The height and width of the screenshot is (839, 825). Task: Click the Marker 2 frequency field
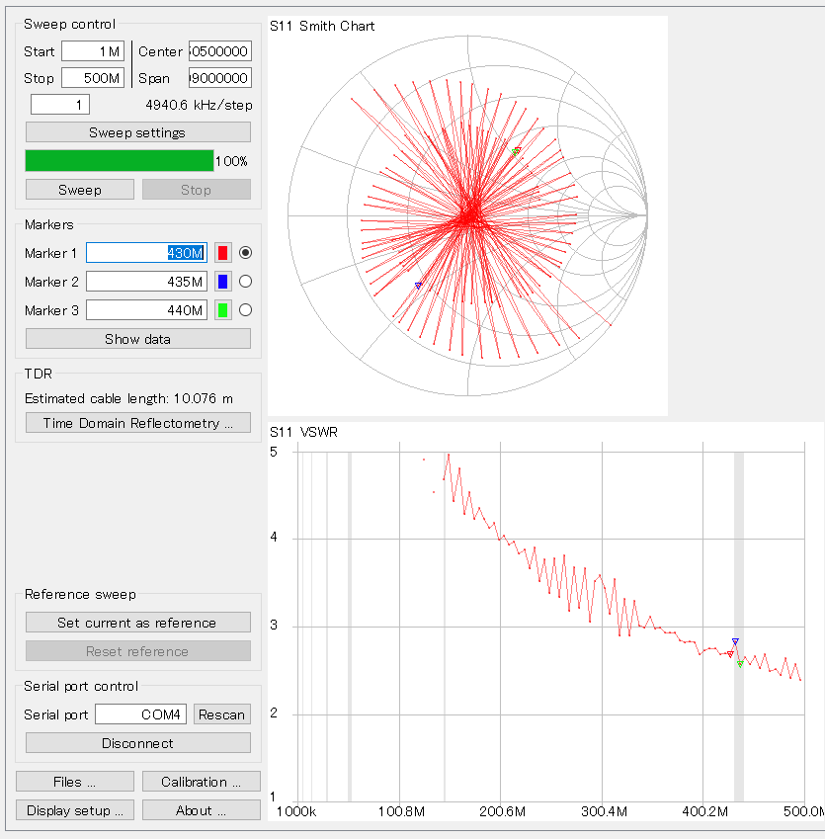point(146,282)
